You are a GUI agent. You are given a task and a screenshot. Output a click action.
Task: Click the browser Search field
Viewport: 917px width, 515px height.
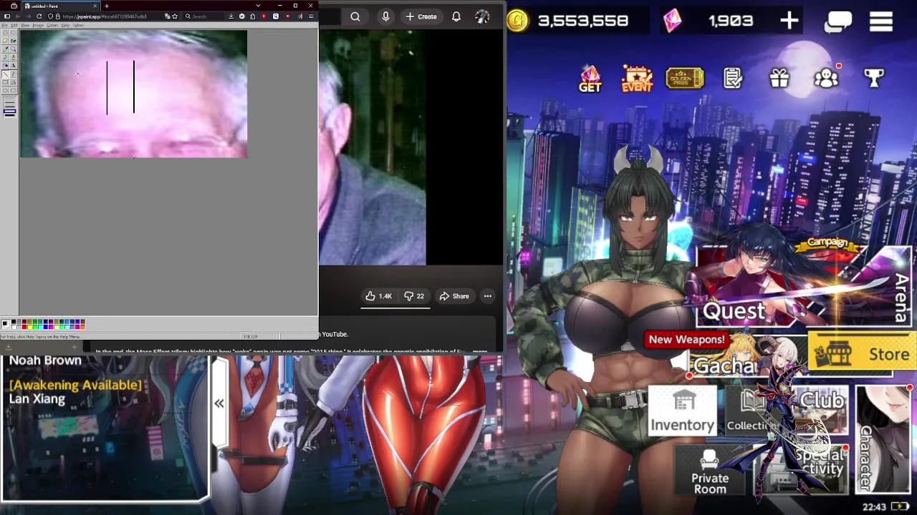tap(203, 16)
